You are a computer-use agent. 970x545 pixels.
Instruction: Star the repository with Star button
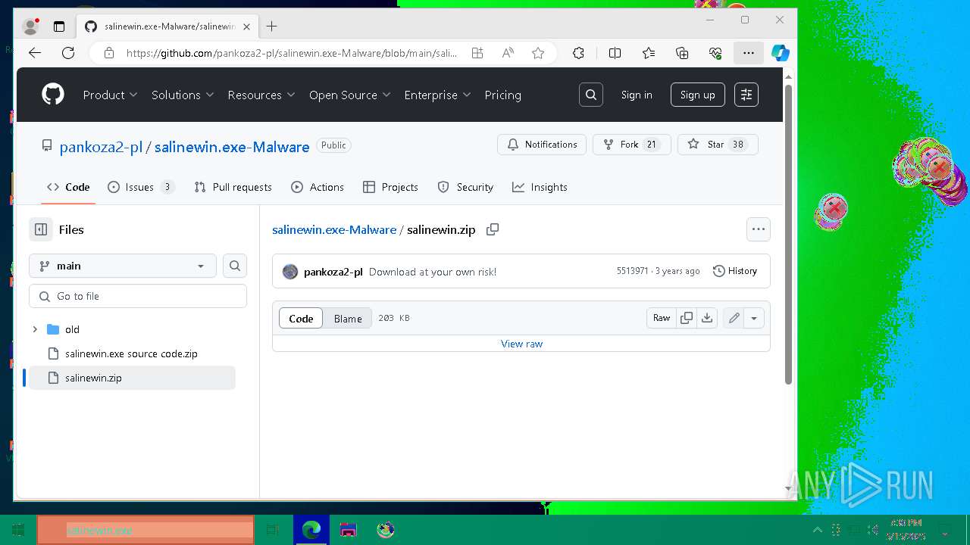coord(718,145)
